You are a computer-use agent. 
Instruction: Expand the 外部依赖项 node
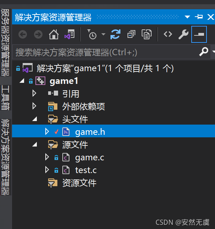[x=34, y=106]
